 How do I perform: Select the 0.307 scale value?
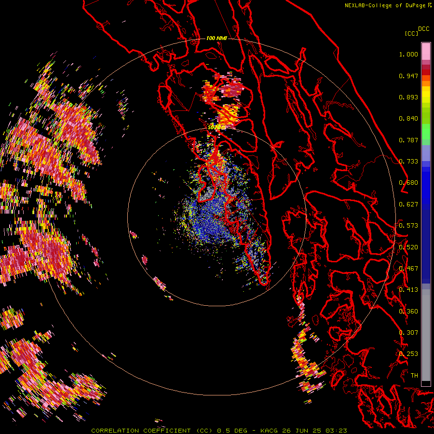click(x=408, y=333)
